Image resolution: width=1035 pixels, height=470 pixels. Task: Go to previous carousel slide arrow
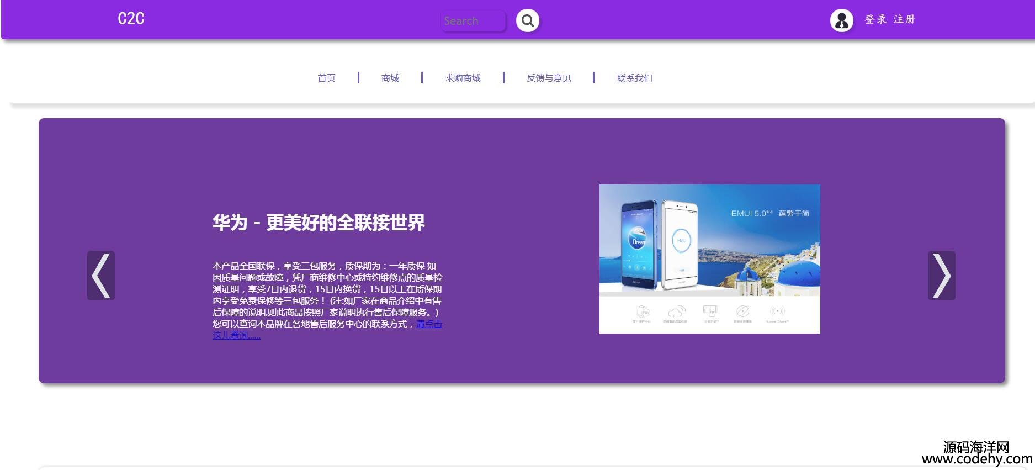tap(101, 276)
